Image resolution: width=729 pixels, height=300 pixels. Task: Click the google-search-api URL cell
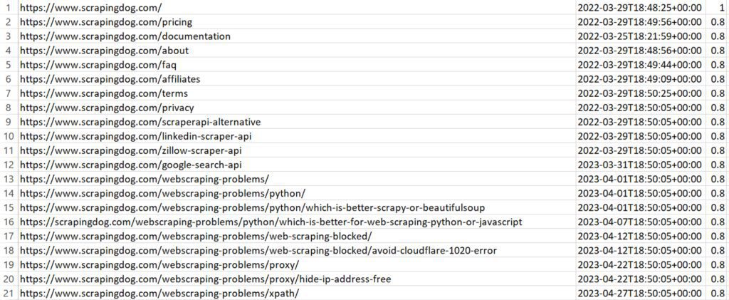tap(131, 165)
